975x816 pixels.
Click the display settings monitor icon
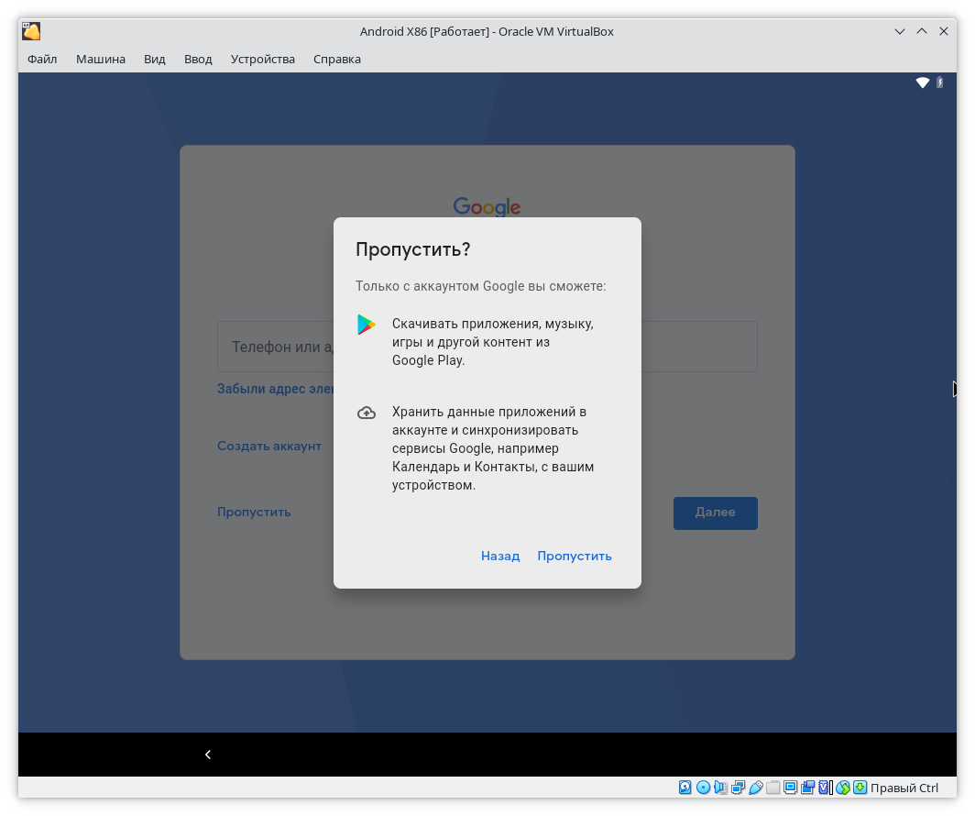pos(790,788)
